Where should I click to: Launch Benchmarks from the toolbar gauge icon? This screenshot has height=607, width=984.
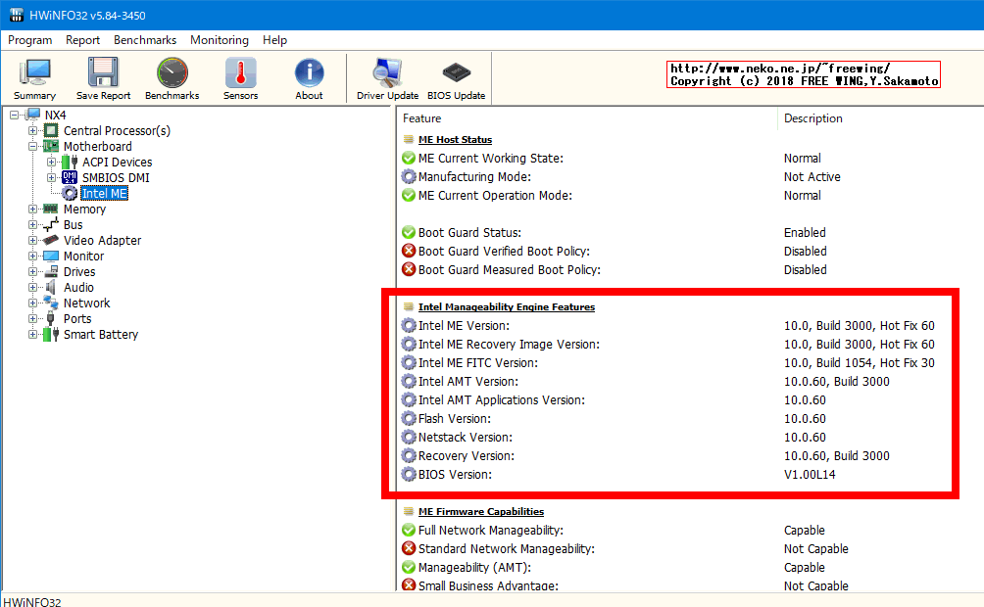[172, 78]
